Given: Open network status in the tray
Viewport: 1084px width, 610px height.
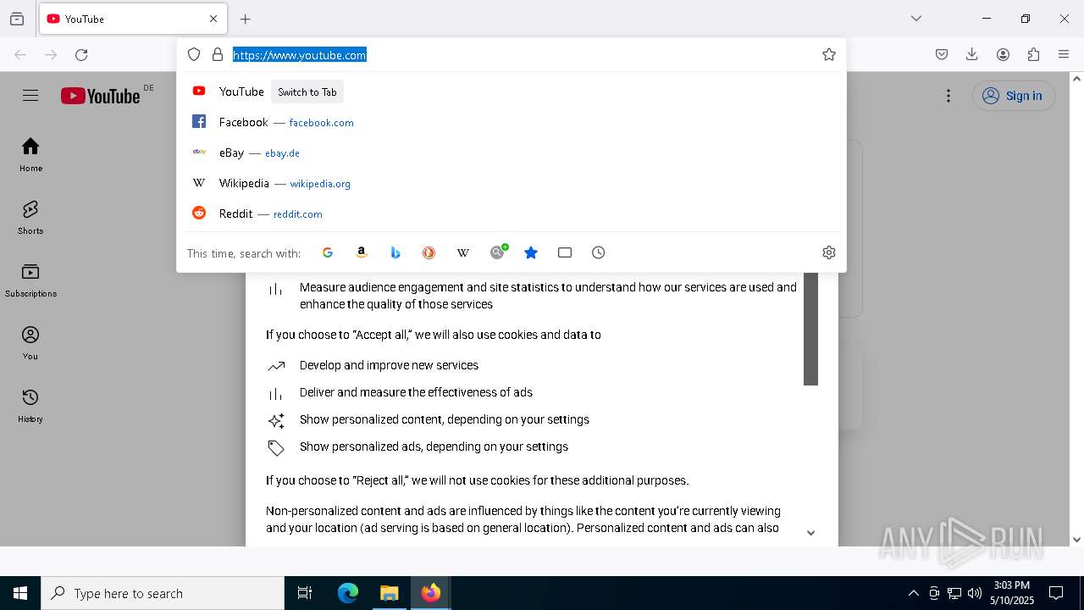Looking at the screenshot, I should 954,593.
